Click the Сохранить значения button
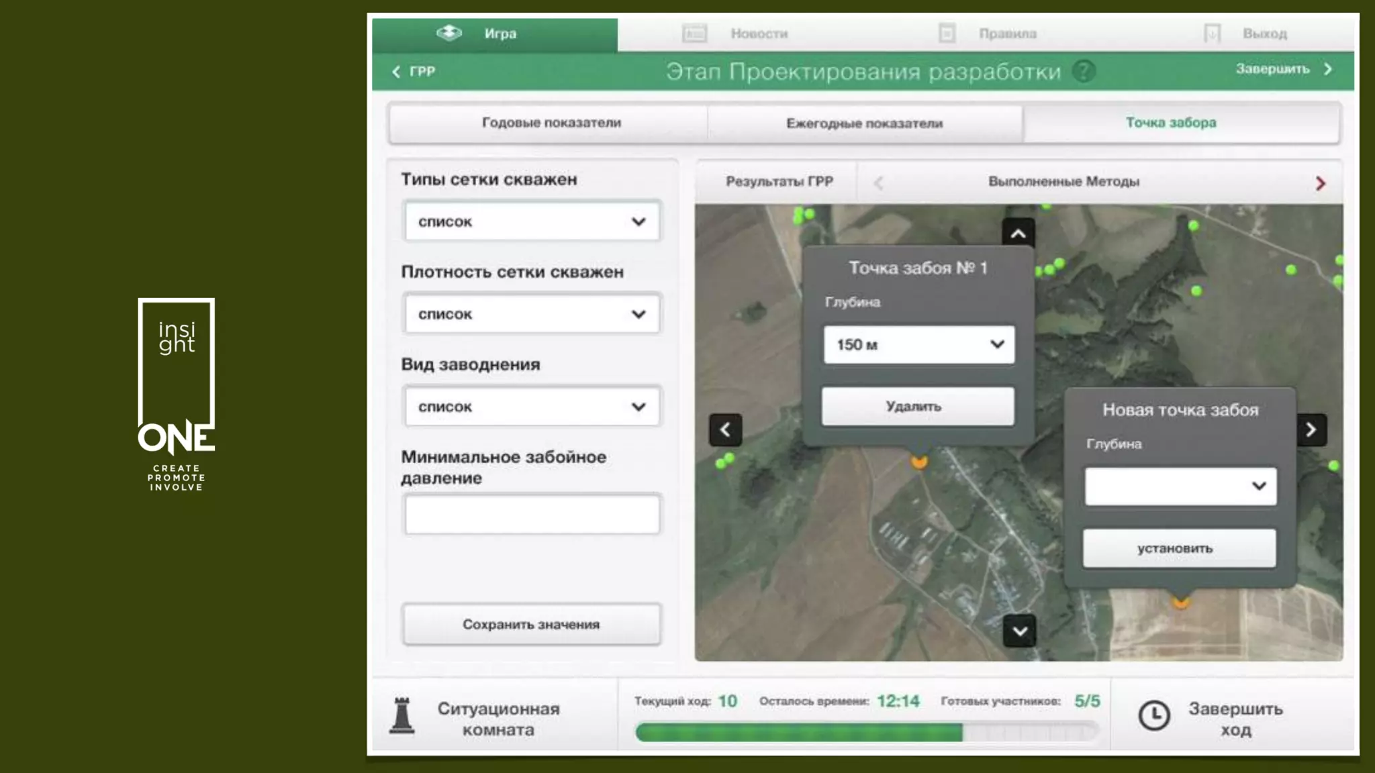Screen dimensions: 1375x773 click(x=531, y=624)
